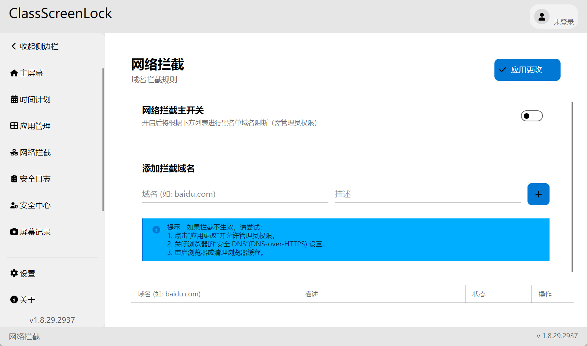The width and height of the screenshot is (587, 346).
Task: Open the 主屏幕 menu label
Action: click(32, 73)
